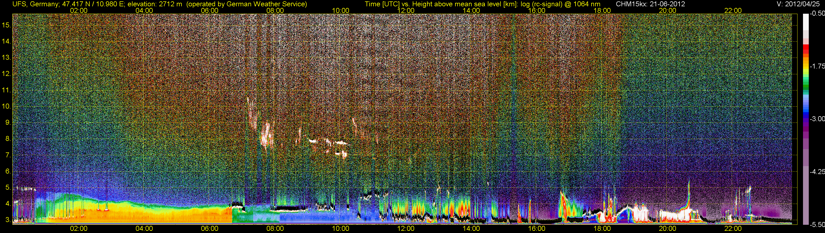Click the height axis label '4.'

click(8, 204)
